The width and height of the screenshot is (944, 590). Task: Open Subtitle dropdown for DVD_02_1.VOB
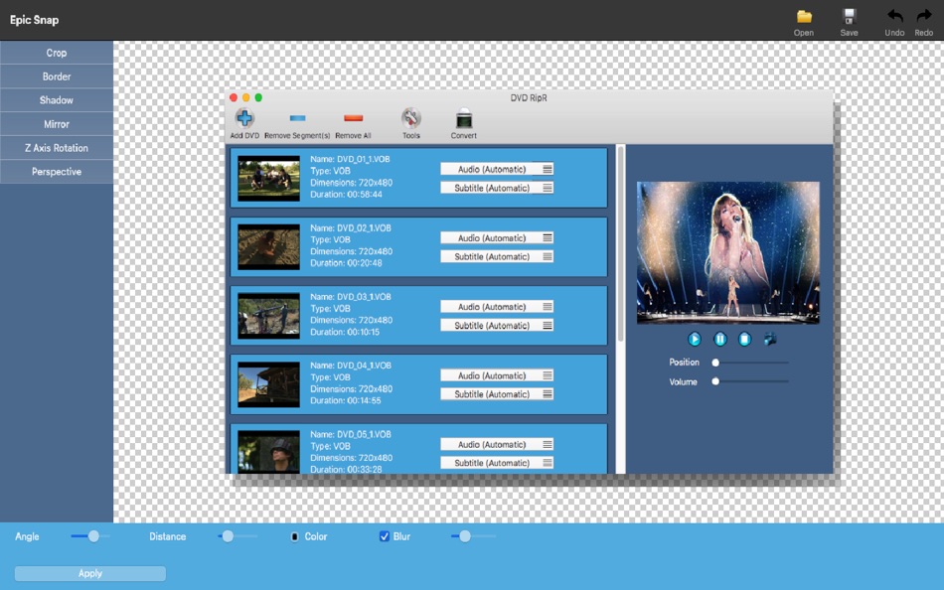[496, 256]
